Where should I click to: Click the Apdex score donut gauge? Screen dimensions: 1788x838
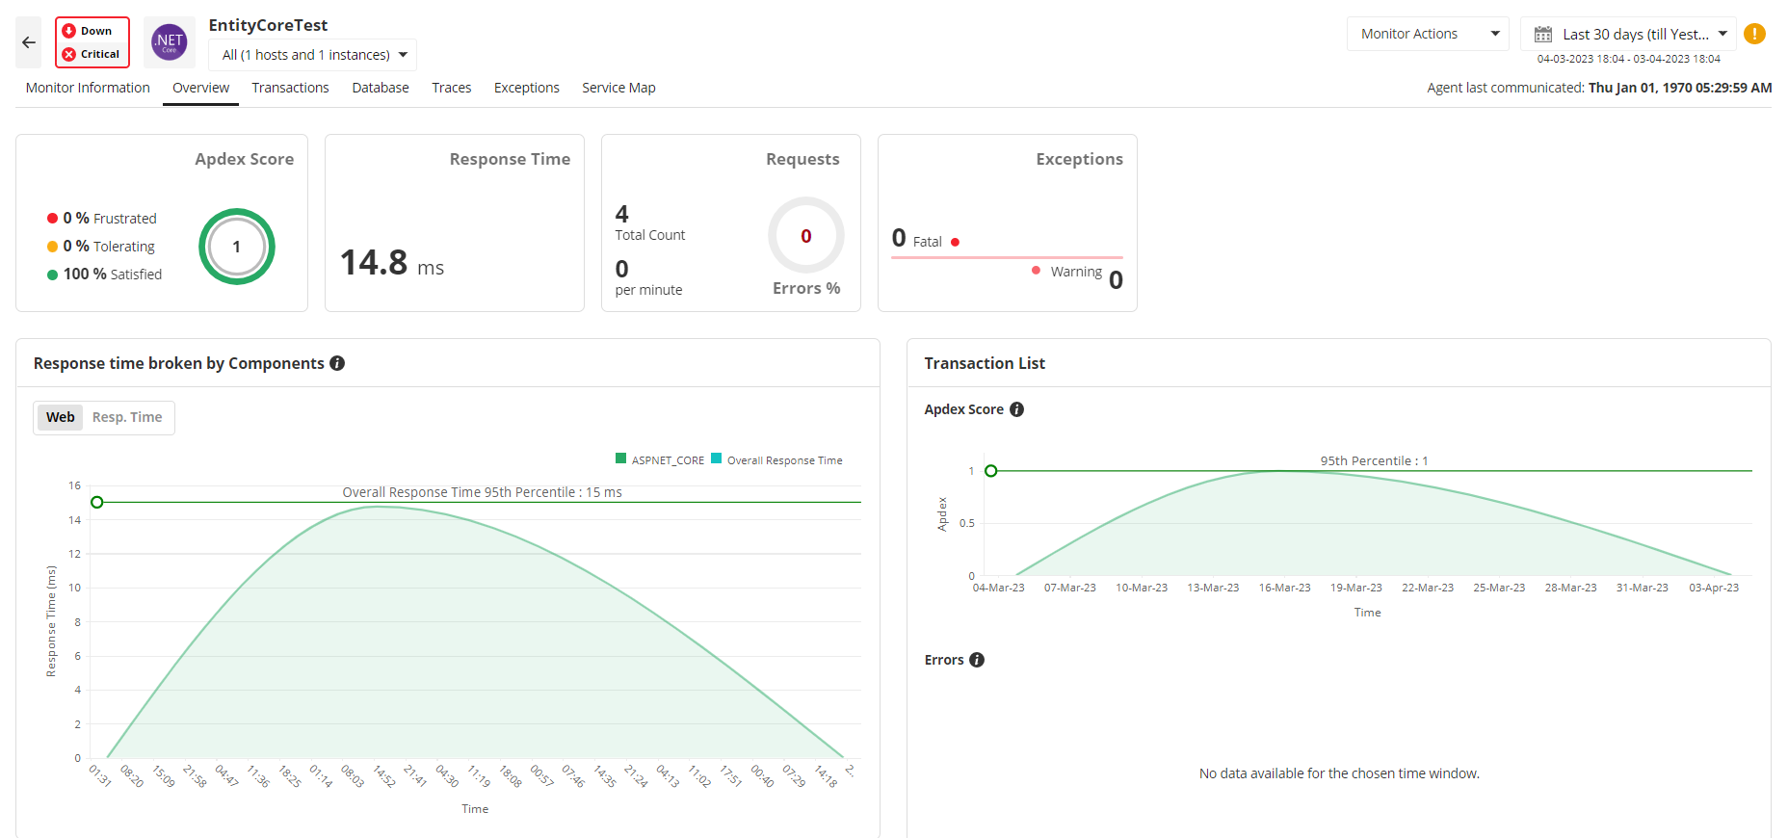pos(237,247)
